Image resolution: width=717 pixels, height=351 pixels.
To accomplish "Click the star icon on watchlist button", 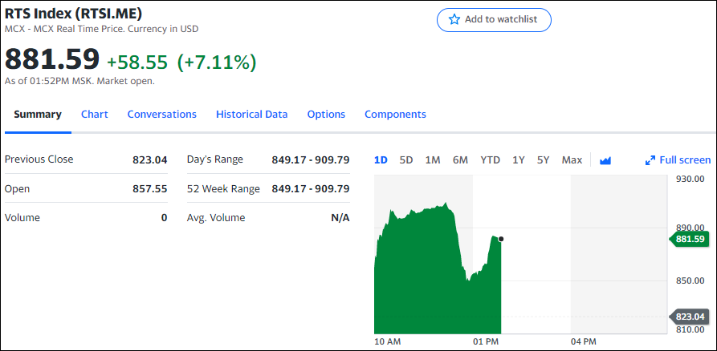I will (454, 19).
